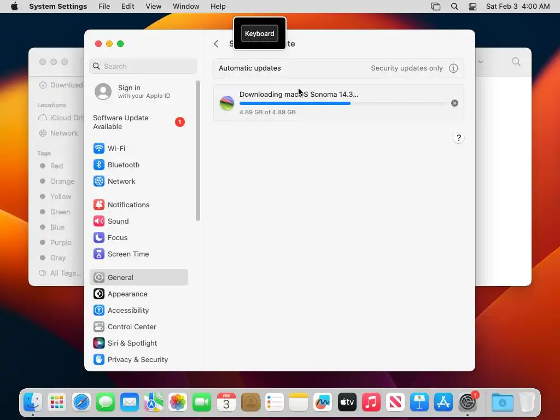
Task: Open Spotlight search in menu bar
Action: pyautogui.click(x=454, y=7)
